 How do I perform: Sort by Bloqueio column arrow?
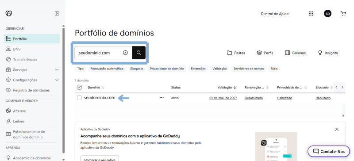pos(331,88)
